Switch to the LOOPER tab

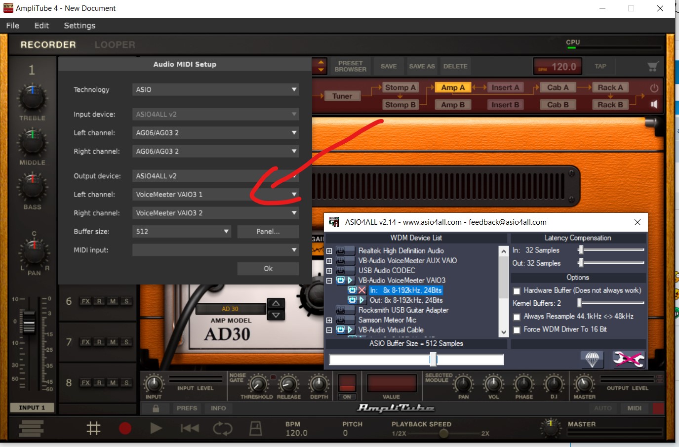(x=115, y=45)
